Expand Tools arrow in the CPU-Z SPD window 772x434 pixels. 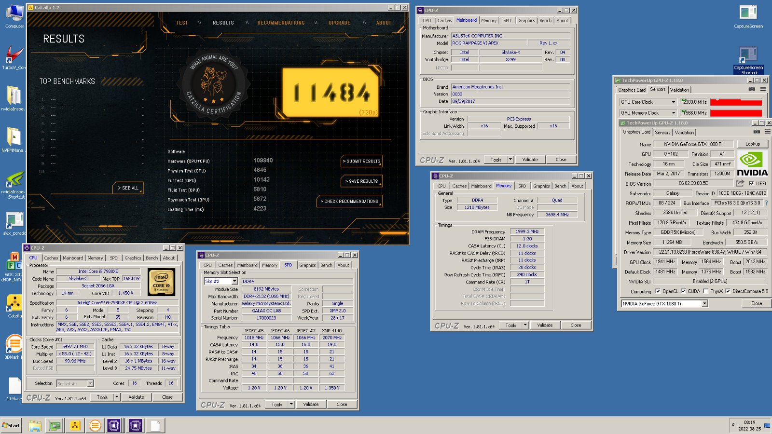tap(291, 404)
